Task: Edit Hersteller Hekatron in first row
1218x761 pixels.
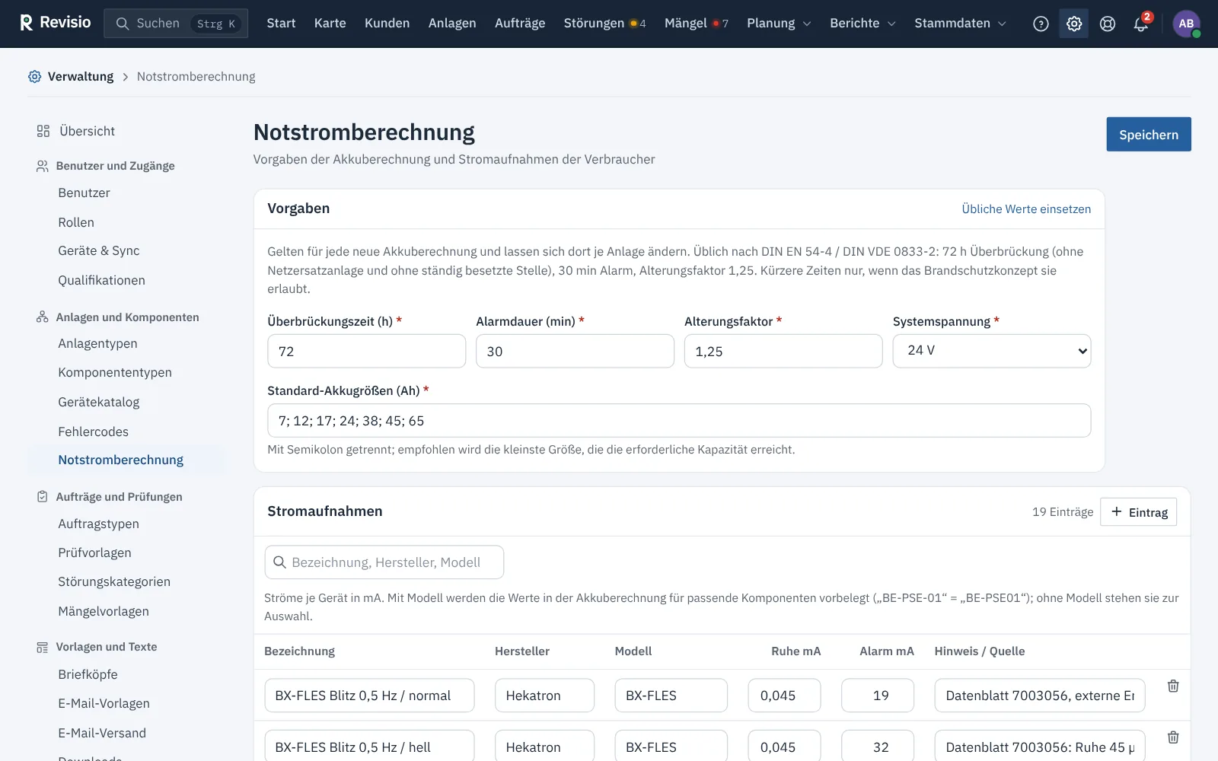Action: (x=544, y=696)
